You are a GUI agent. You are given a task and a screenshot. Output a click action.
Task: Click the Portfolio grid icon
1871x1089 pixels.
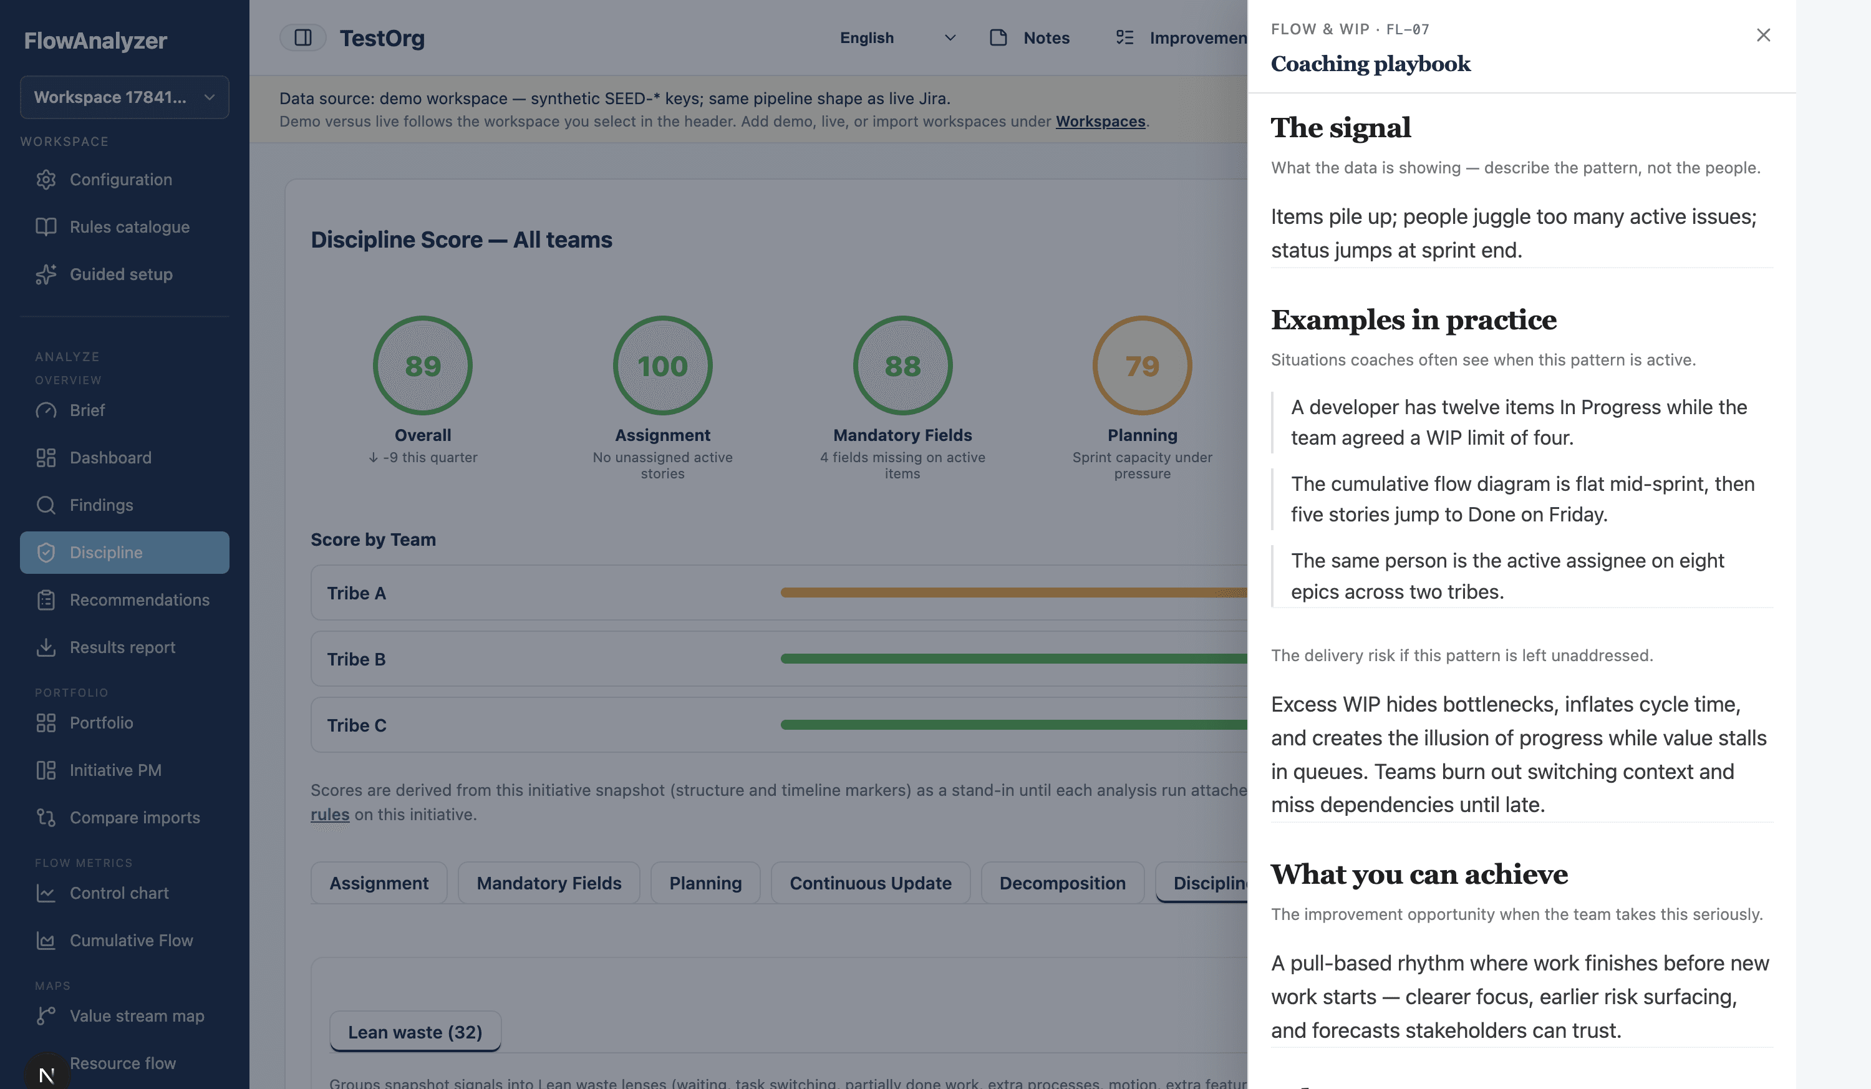[x=46, y=723]
